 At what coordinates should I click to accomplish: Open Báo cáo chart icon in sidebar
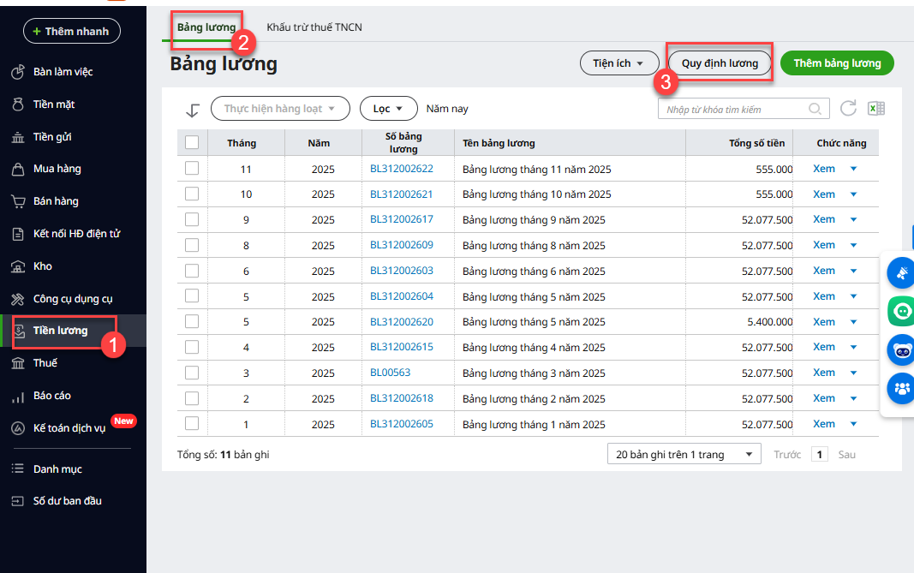point(18,396)
